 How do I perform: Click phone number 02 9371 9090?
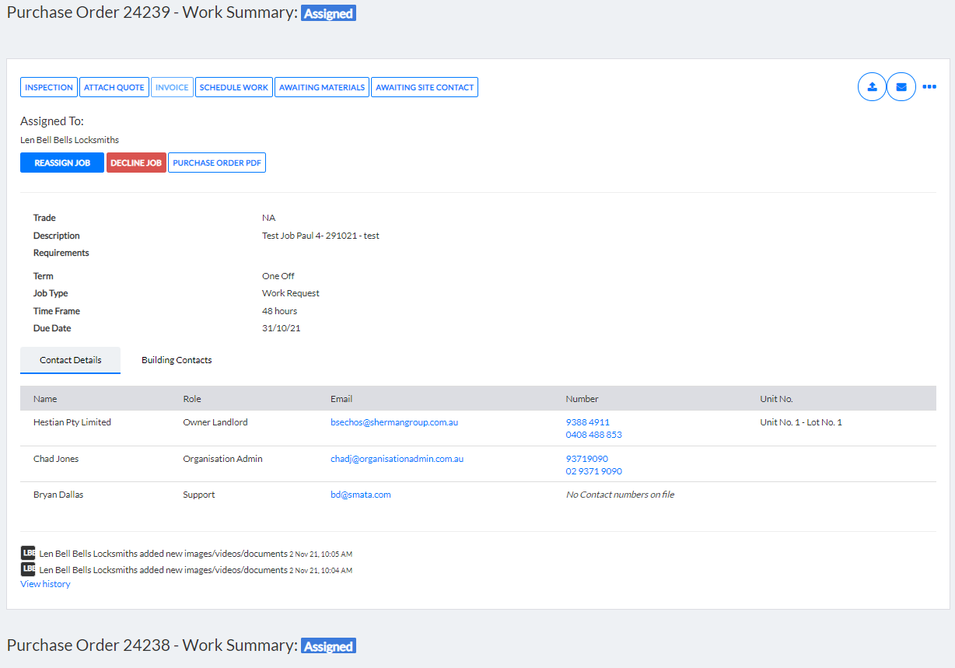[x=594, y=471]
